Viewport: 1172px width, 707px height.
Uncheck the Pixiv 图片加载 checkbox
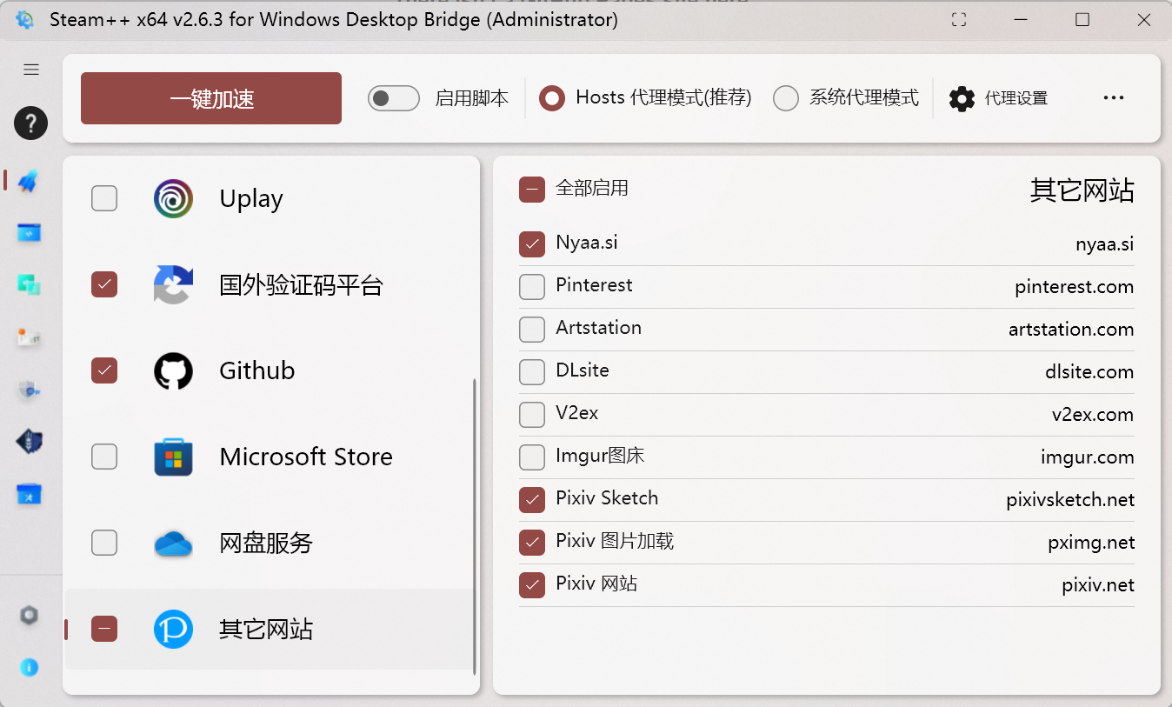pos(532,543)
